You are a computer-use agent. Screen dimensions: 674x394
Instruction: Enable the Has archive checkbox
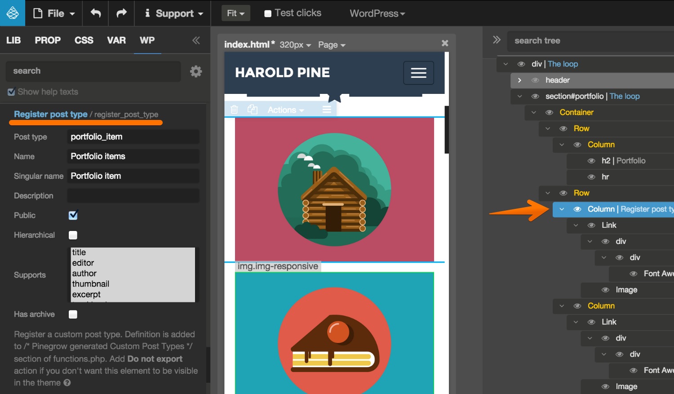point(73,314)
